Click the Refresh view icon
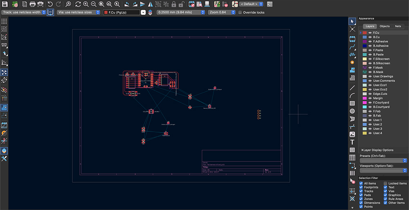The height and width of the screenshot is (210, 409). [78, 4]
